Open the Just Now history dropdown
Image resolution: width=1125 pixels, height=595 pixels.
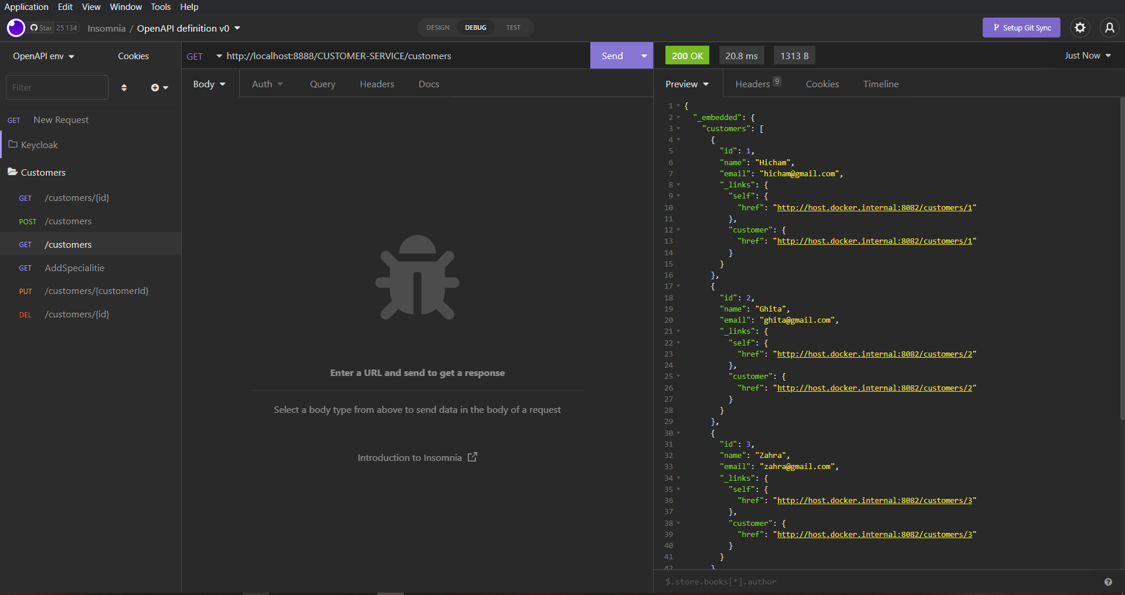click(1086, 56)
